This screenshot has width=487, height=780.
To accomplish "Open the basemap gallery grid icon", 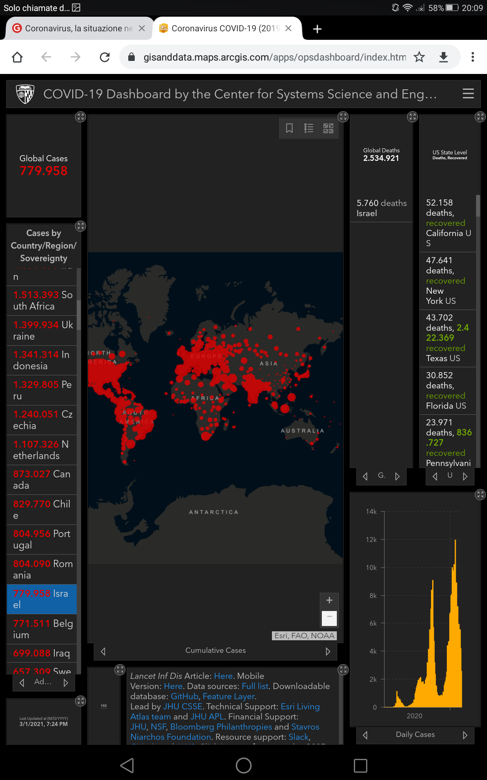I will (x=328, y=128).
